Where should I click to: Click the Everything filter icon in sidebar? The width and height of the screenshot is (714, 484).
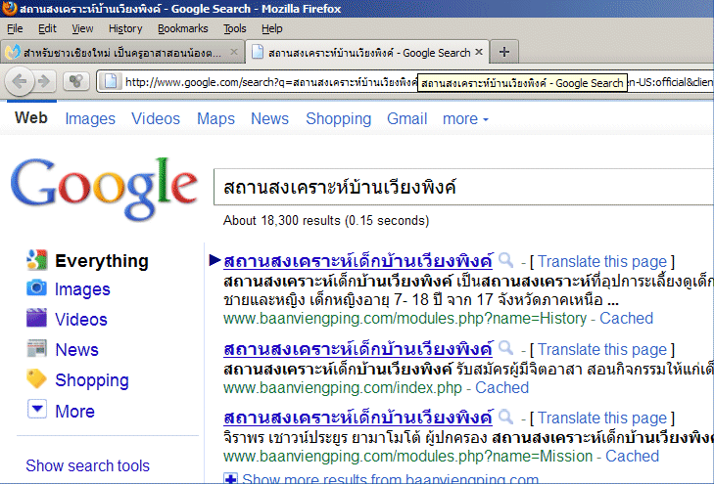(37, 259)
